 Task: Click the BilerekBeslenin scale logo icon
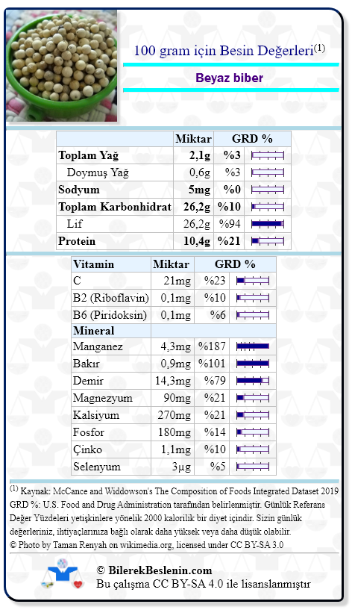(x=62, y=574)
